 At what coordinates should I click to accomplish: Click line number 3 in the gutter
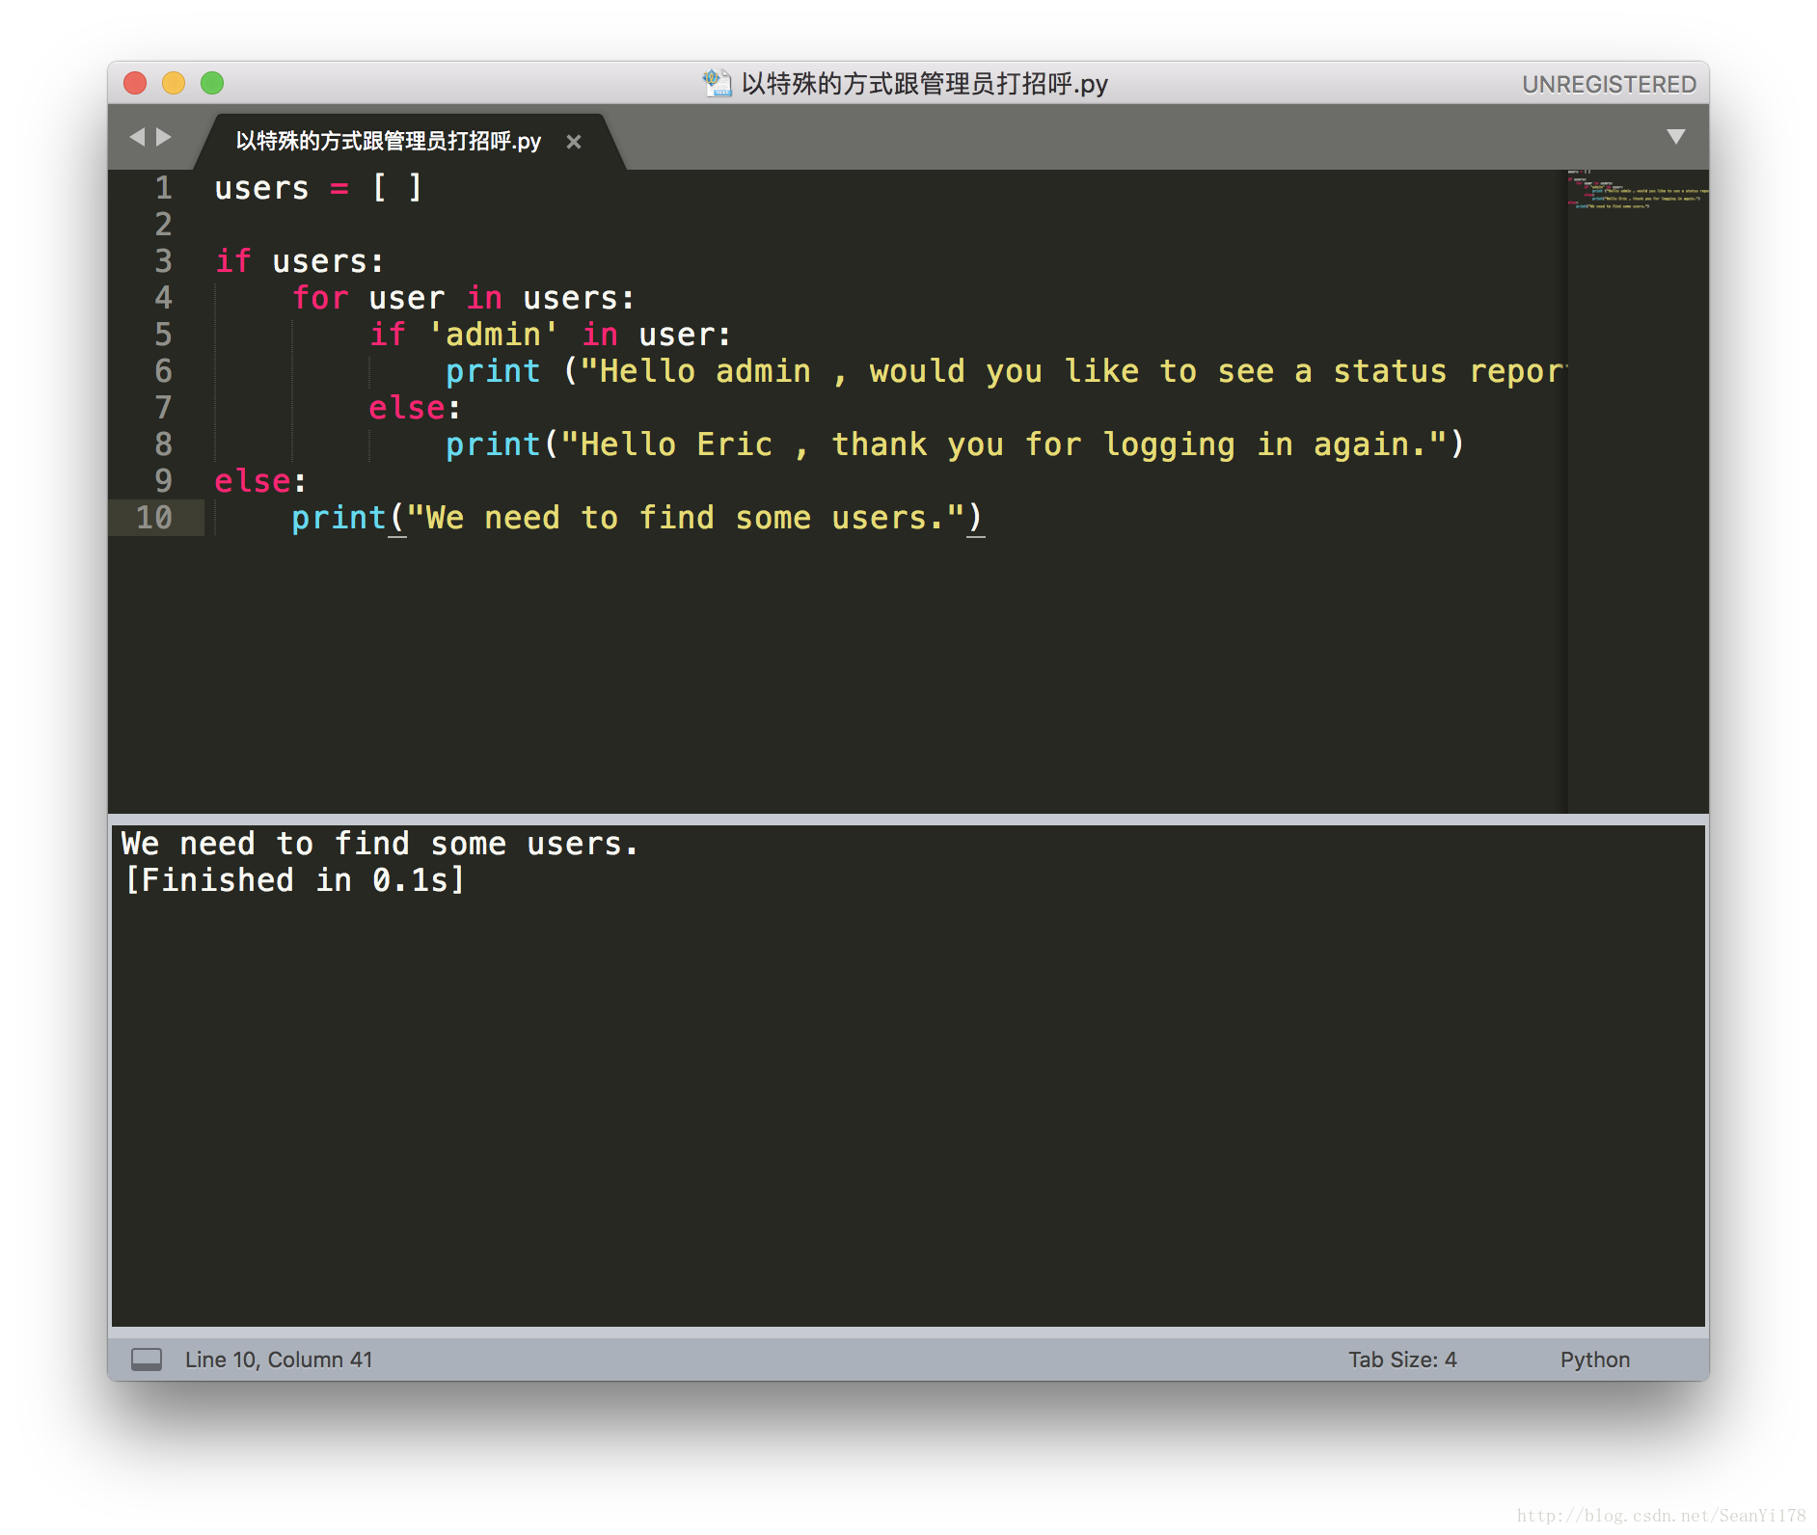163,261
